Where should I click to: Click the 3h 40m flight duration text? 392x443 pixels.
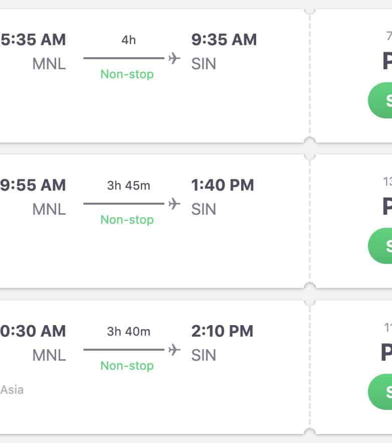pyautogui.click(x=128, y=332)
